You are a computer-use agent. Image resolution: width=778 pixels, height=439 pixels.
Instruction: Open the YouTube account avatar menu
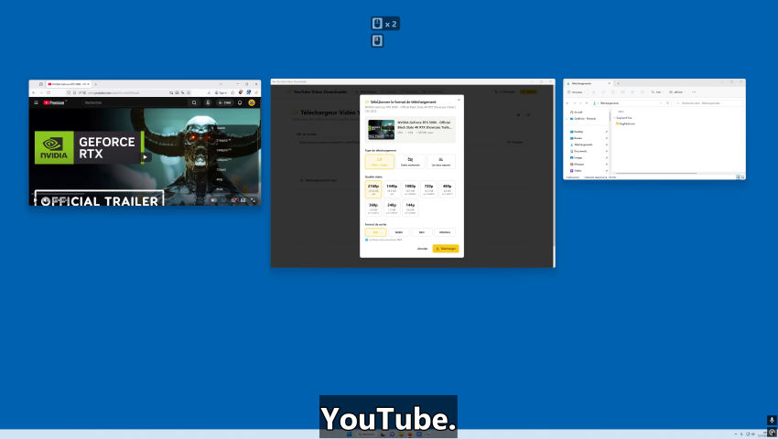coord(252,102)
